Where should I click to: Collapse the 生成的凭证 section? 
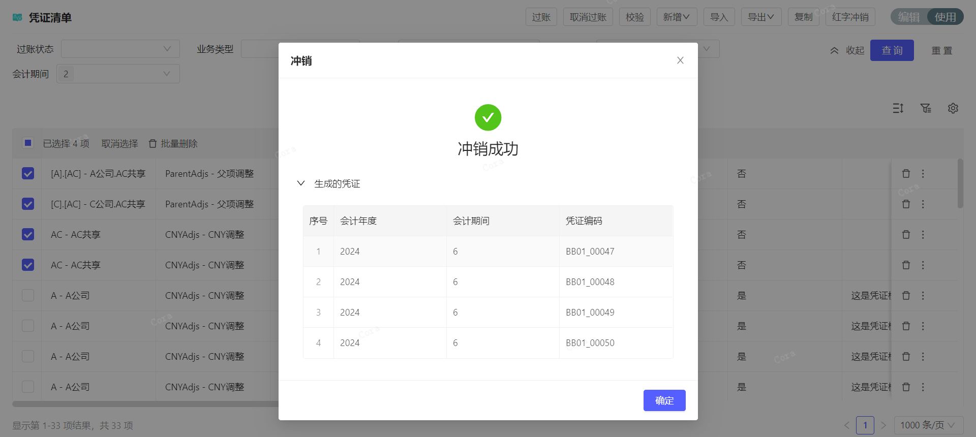click(301, 183)
